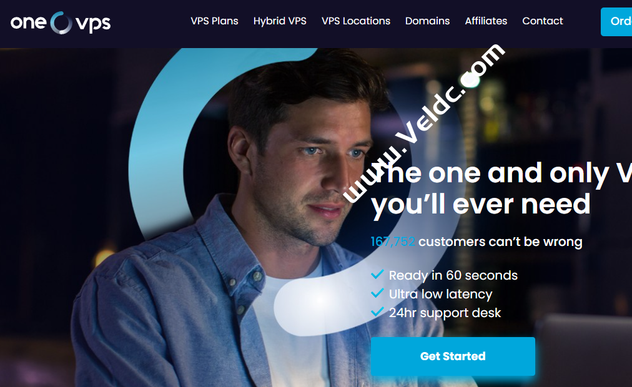Open the VPS Plans menu item

[x=214, y=21]
